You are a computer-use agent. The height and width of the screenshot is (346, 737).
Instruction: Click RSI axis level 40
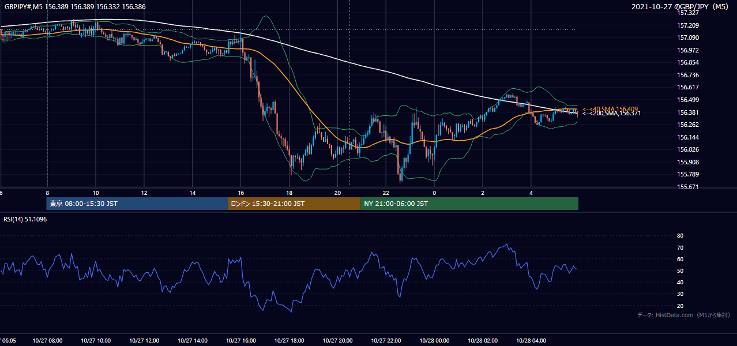tap(680, 282)
